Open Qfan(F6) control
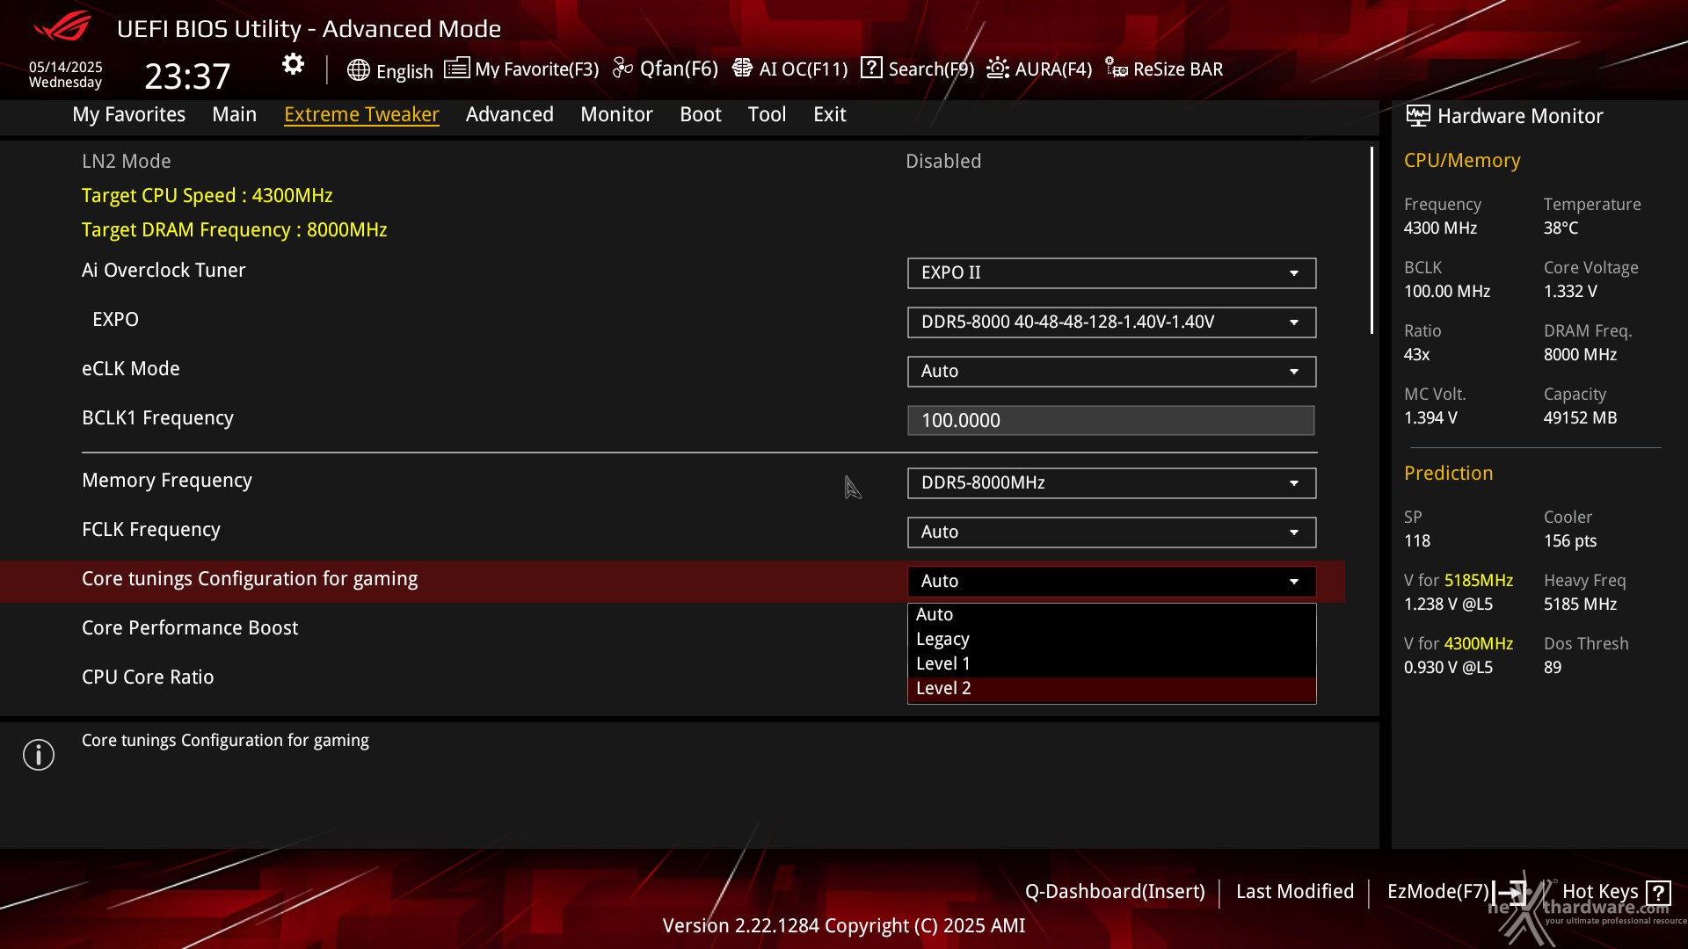Viewport: 1688px width, 949px height. click(x=666, y=69)
